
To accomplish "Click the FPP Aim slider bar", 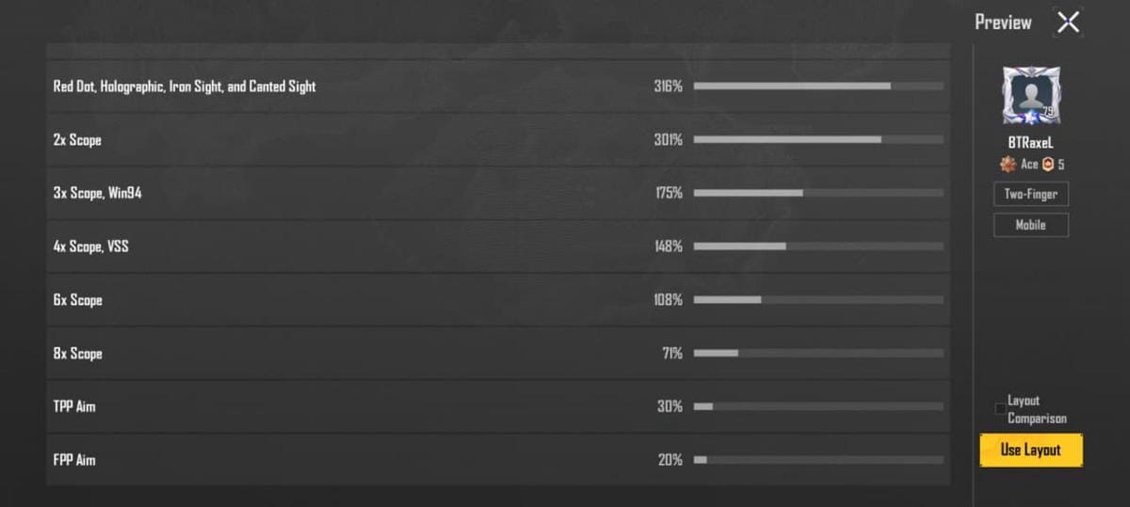I will (817, 460).
